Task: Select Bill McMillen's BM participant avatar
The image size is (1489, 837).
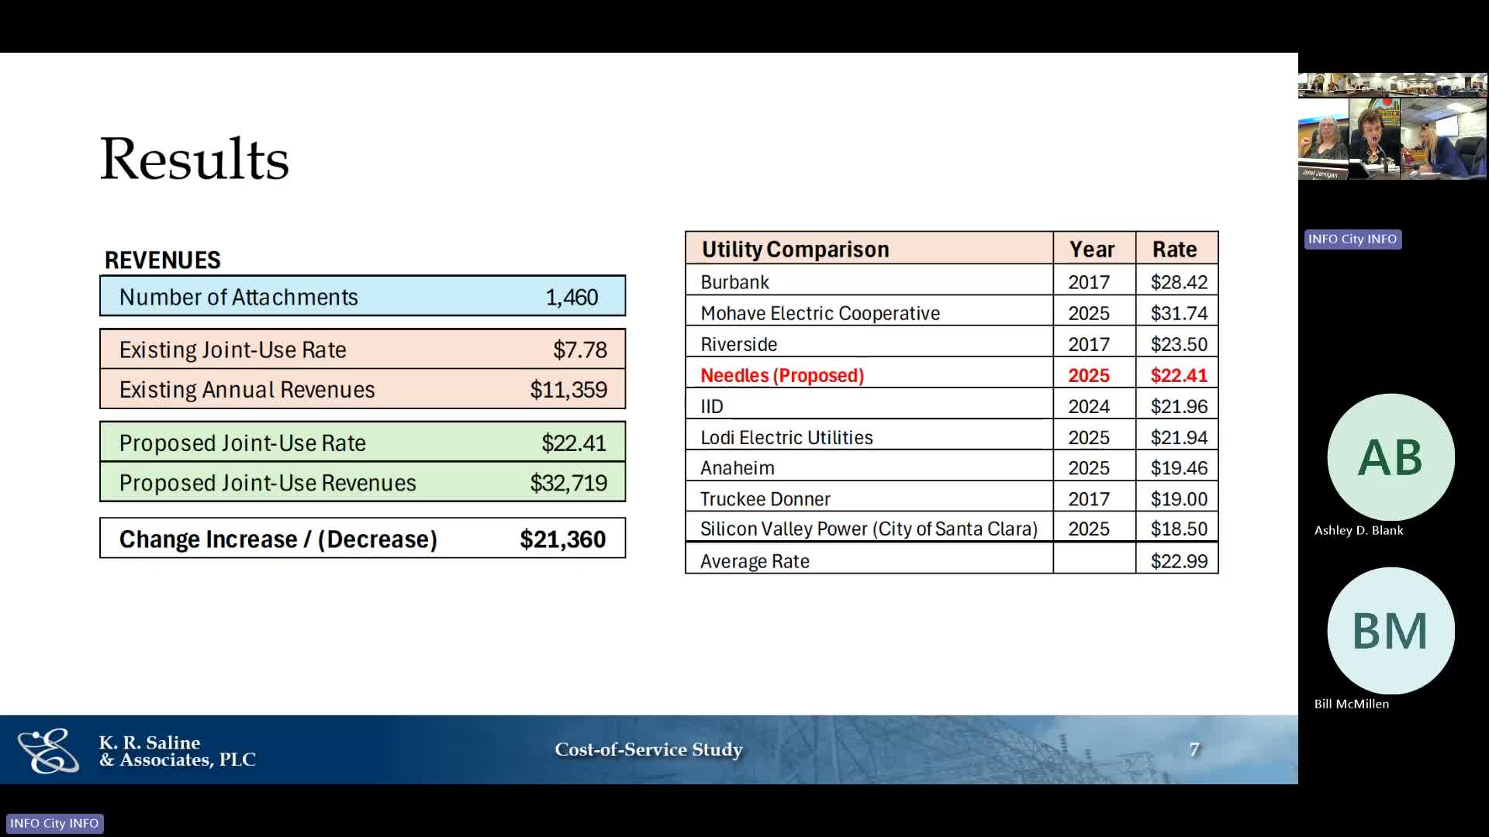Action: coord(1391,631)
